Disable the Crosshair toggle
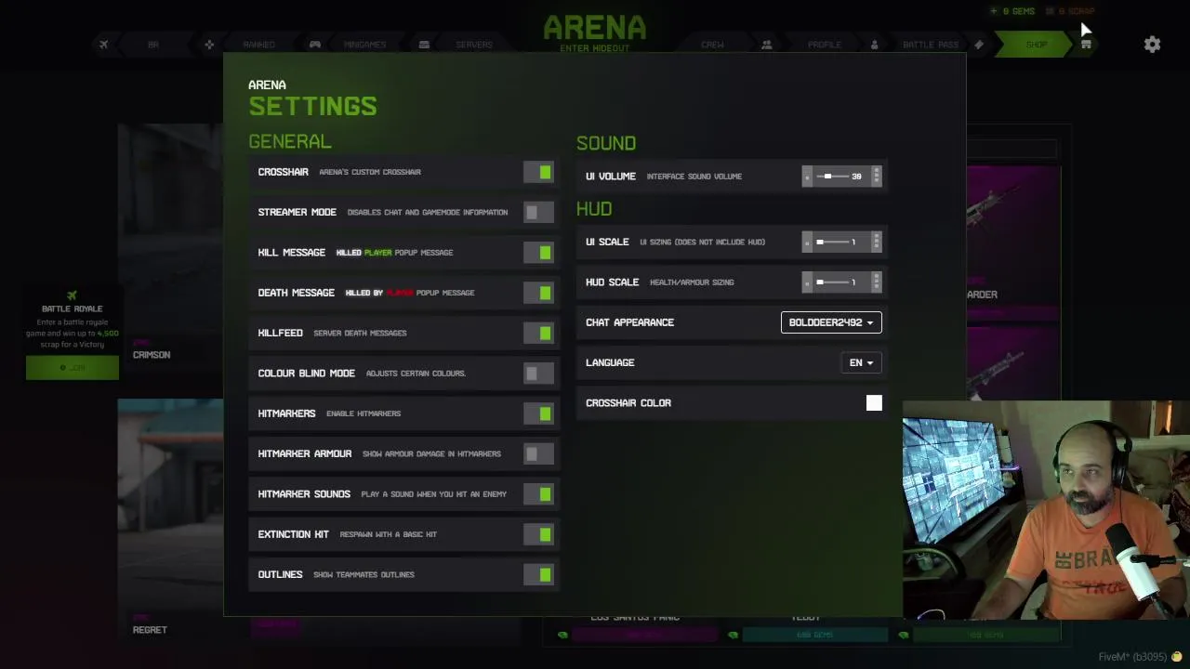The width and height of the screenshot is (1190, 669). tap(538, 172)
